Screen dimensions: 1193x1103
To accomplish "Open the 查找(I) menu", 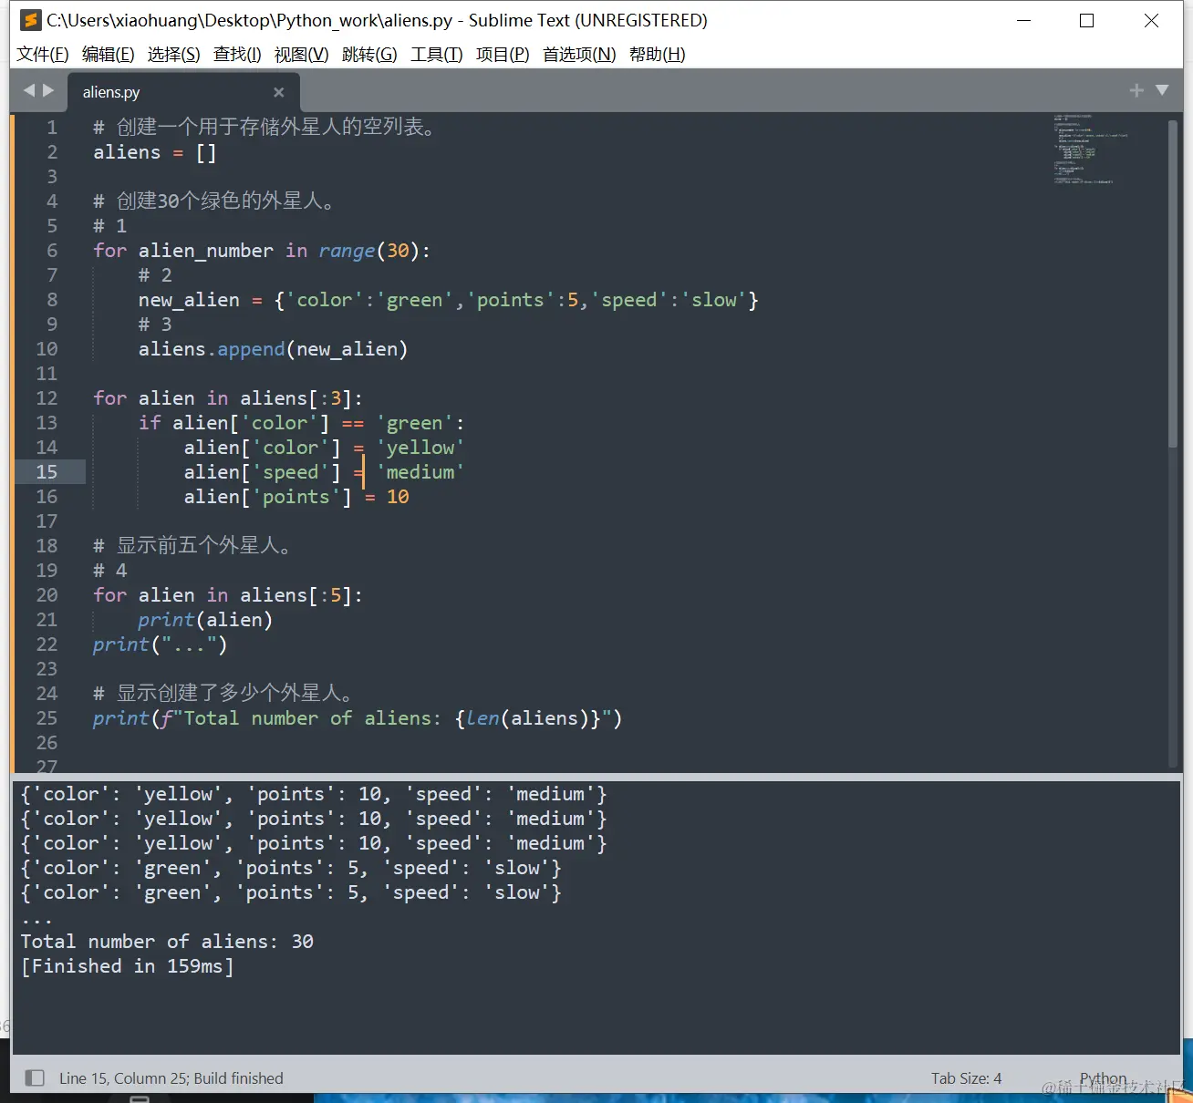I will click(237, 54).
